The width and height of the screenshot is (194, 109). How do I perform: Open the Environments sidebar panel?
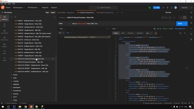coord(5,31)
